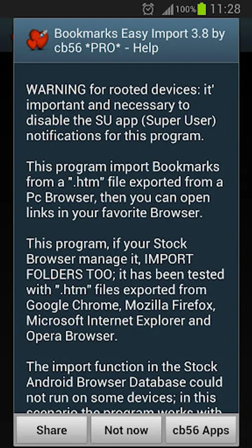Tap the WARNING for rooted devices paragraph

(x=121, y=113)
